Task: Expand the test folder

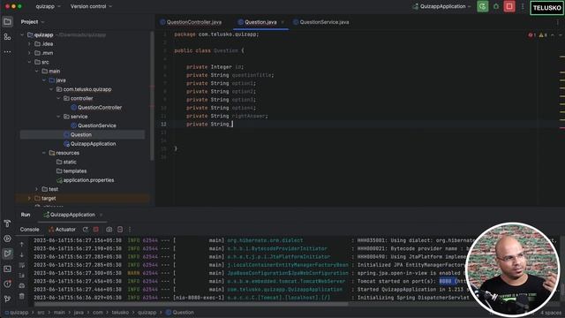Action: (x=37, y=189)
